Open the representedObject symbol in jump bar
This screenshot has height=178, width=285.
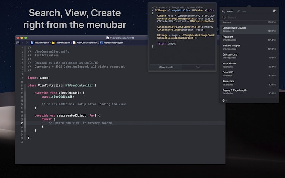113,43
